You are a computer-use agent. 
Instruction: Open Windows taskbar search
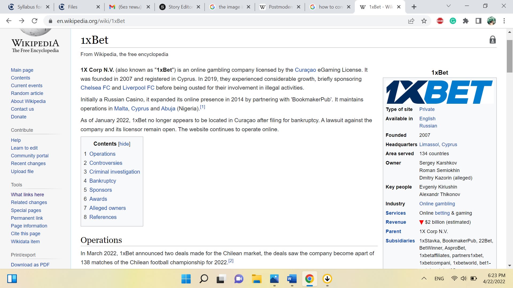(204, 279)
